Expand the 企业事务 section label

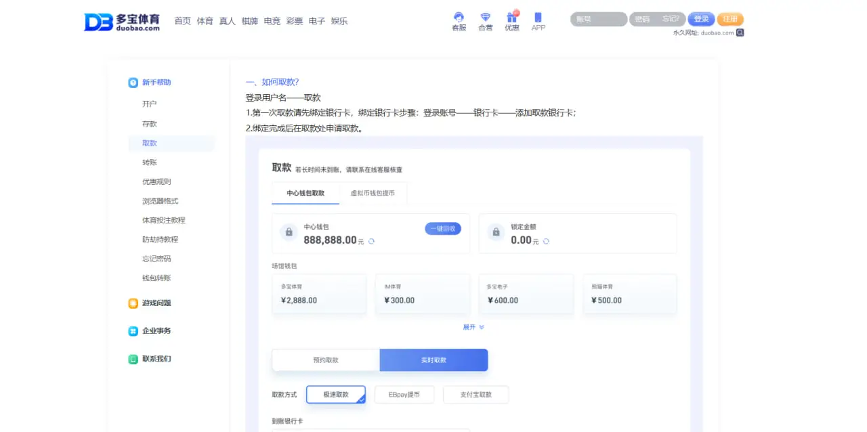(x=156, y=331)
